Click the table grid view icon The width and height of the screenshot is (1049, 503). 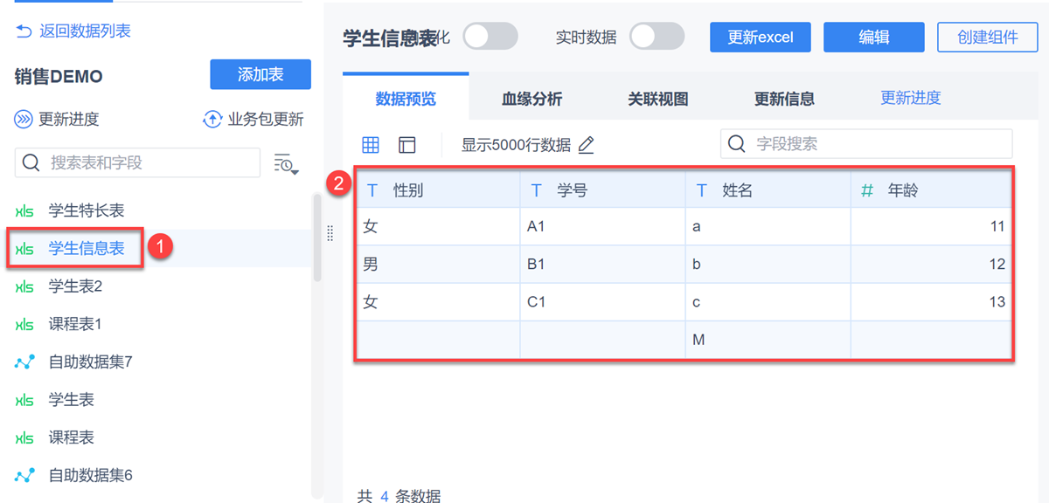click(371, 145)
